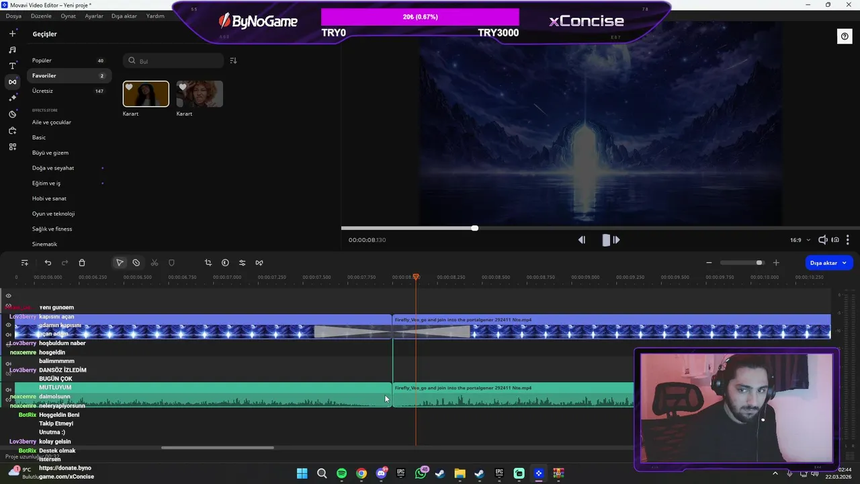Open the Düzenle menu
Screen dimensions: 860x484
point(41,16)
